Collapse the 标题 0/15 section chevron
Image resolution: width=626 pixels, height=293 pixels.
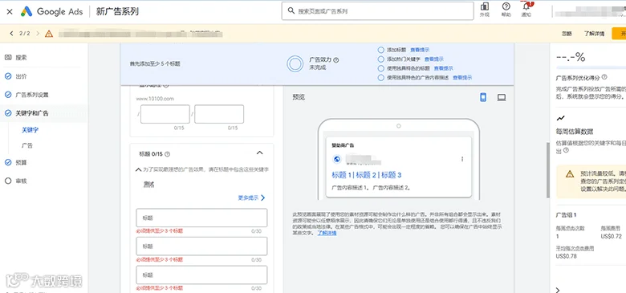coord(259,153)
